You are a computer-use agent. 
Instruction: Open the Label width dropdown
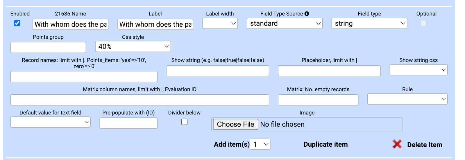pos(220,24)
